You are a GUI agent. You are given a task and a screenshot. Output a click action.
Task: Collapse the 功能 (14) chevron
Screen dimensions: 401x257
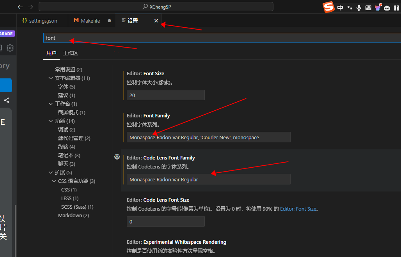coord(51,121)
